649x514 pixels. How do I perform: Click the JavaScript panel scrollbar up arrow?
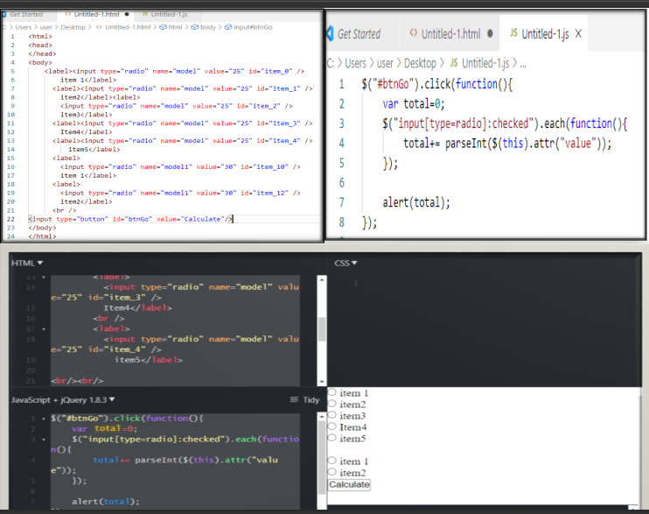[x=322, y=416]
